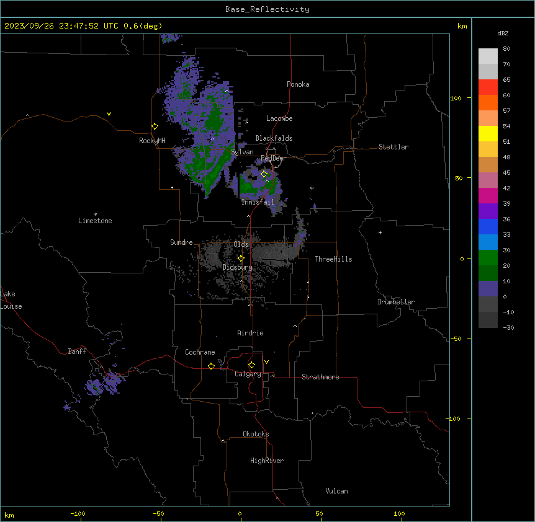The height and width of the screenshot is (522, 535).
Task: Click the green 20-30 dBZ legend swatch
Action: pos(488,258)
